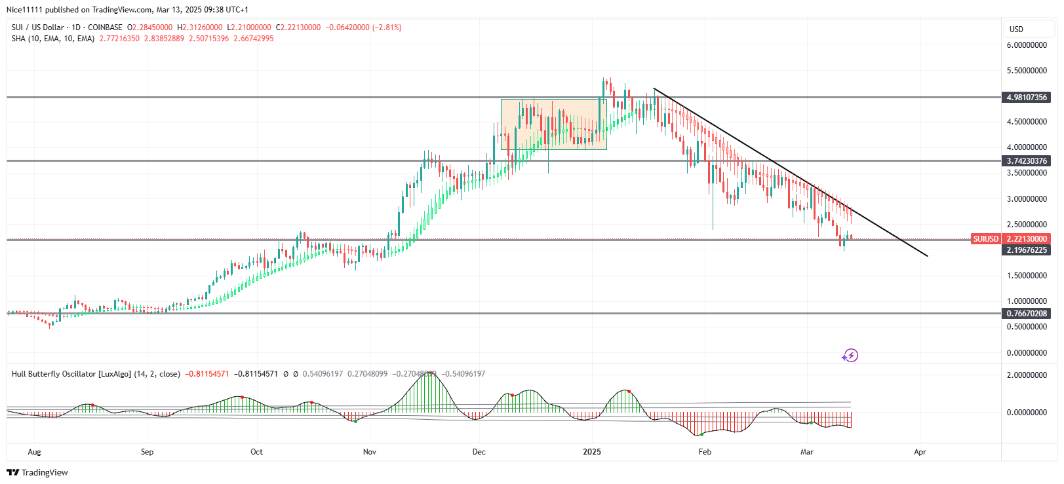
Task: Click the -0.81154571 red oscillator value
Action: coord(207,374)
